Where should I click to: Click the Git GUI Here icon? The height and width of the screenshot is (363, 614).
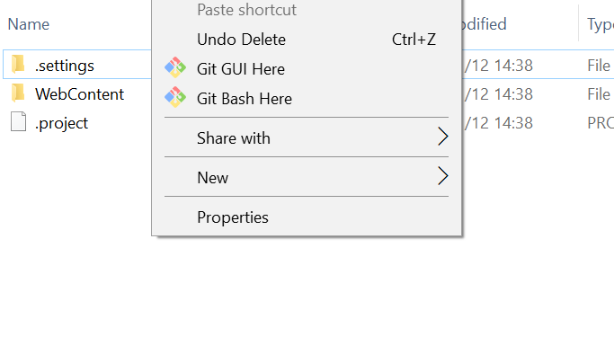(175, 67)
